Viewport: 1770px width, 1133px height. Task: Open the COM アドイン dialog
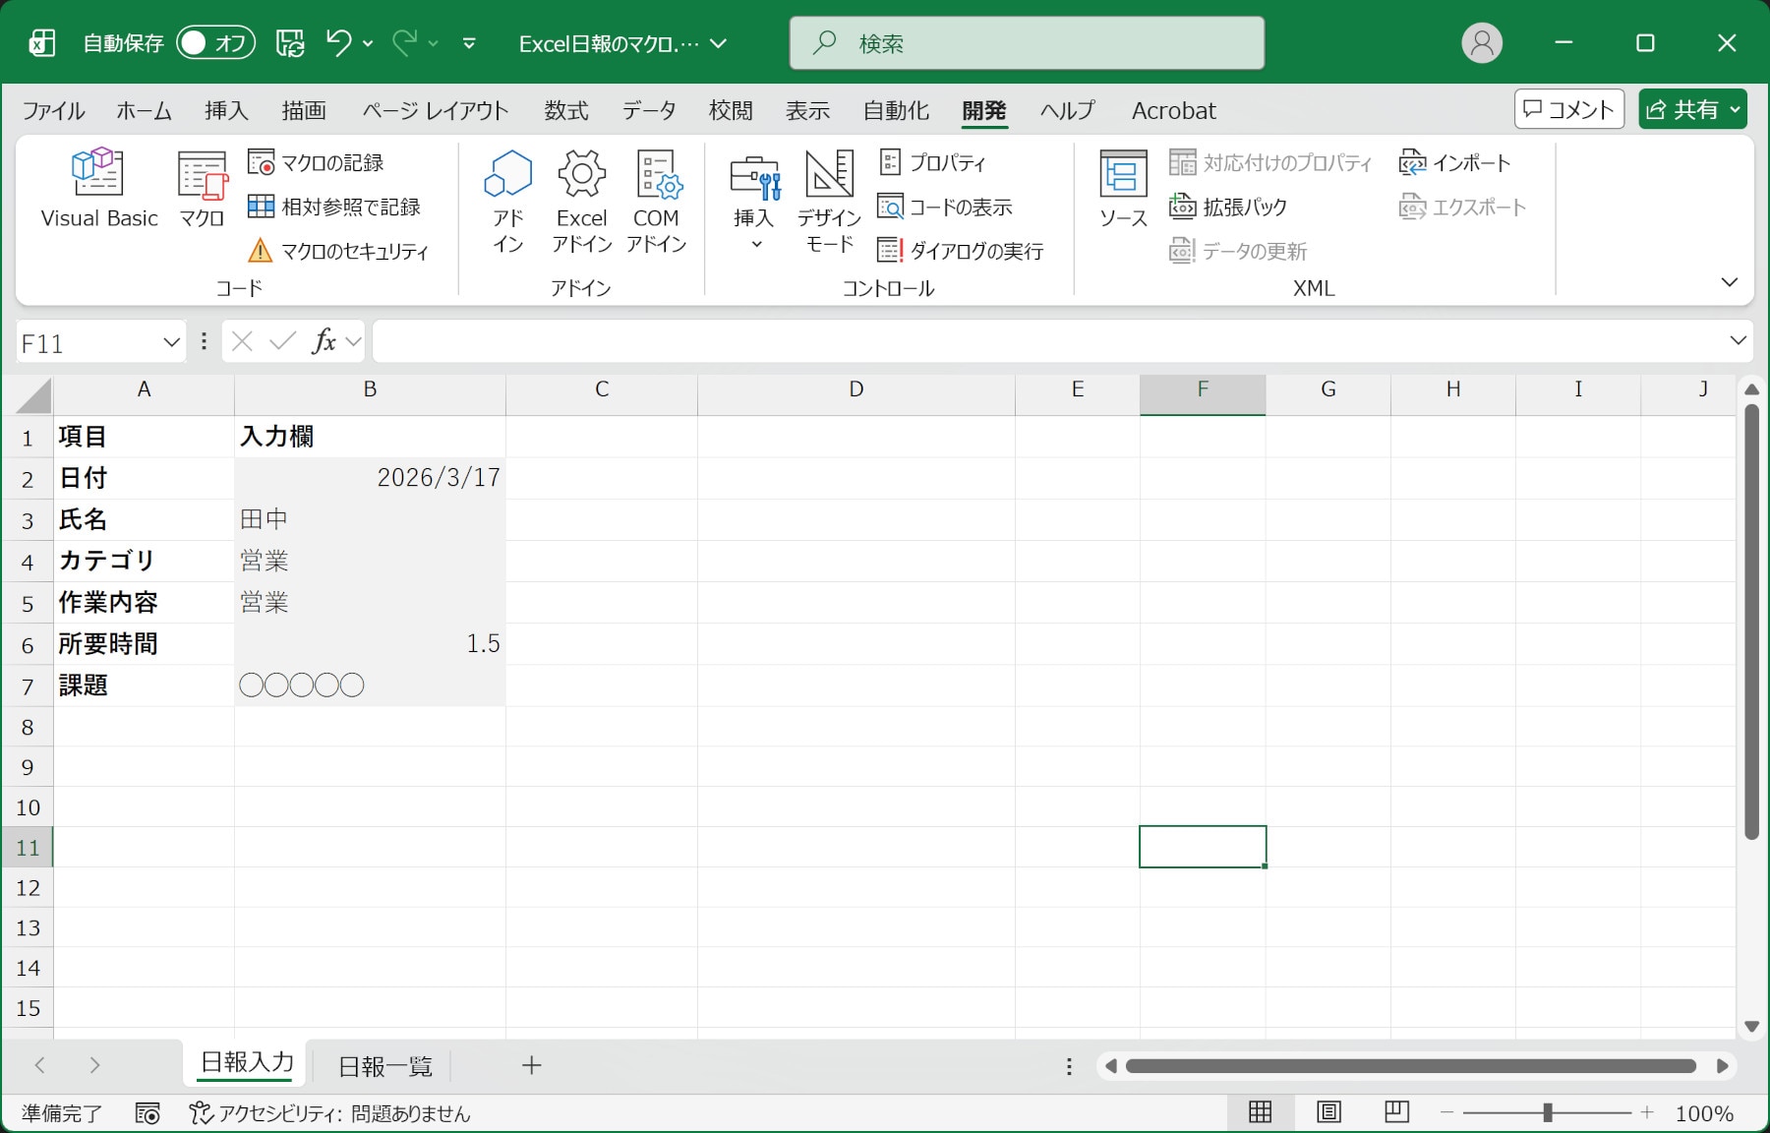[x=656, y=201]
